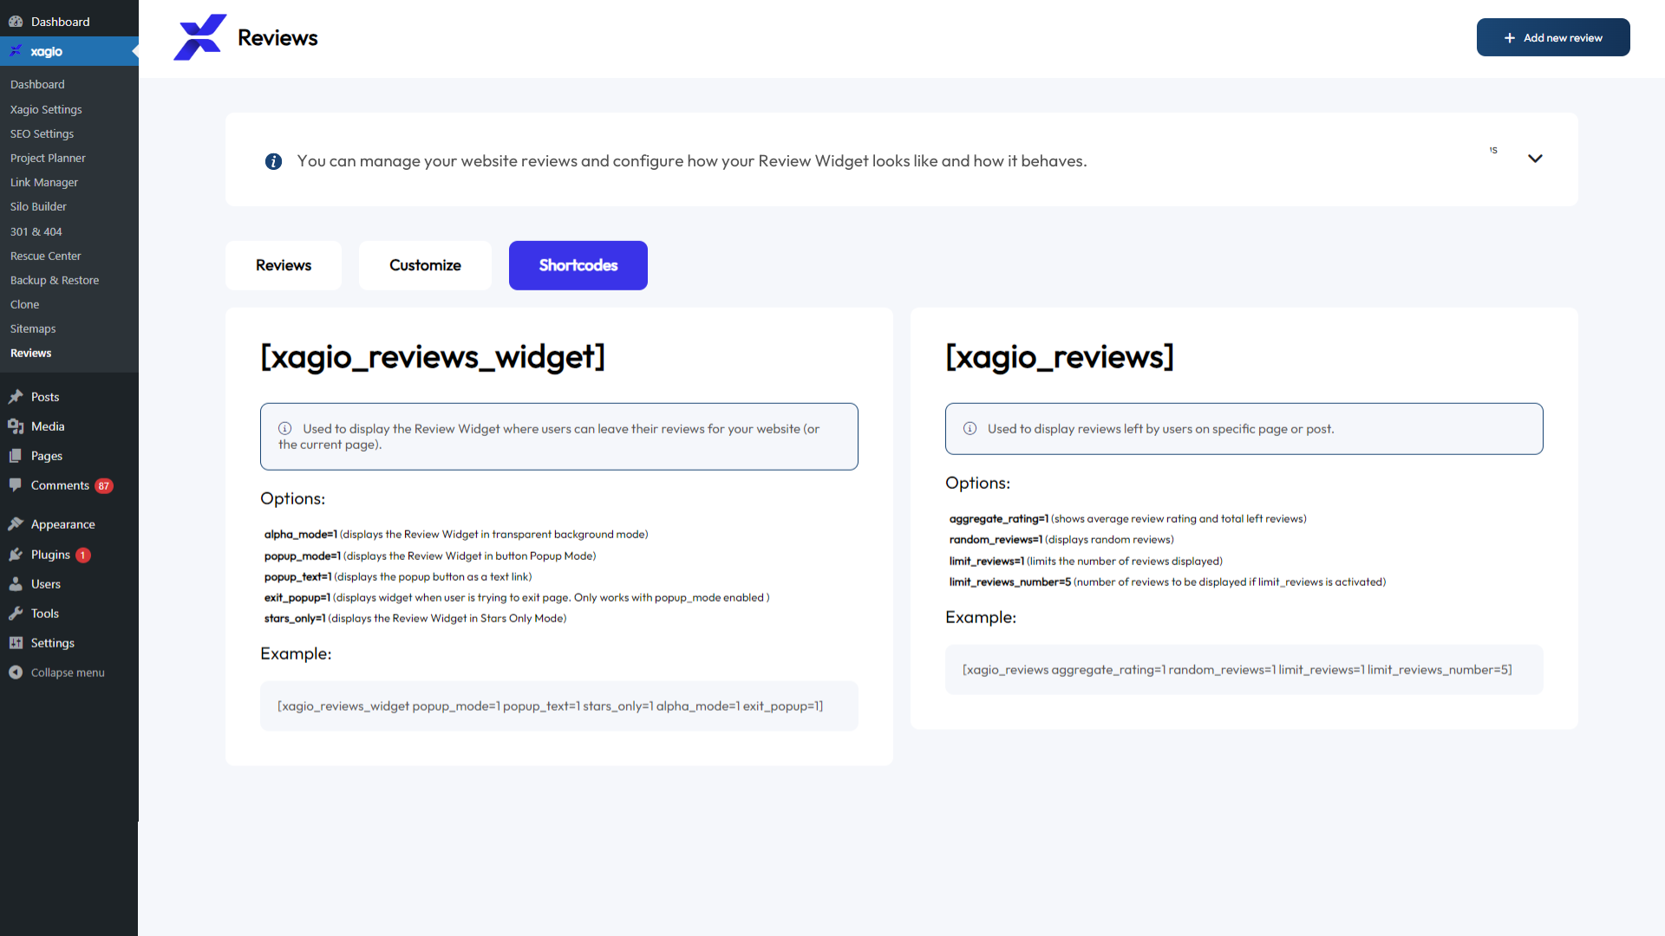
Task: Collapse the review management notice with its chevron
Action: click(1535, 159)
